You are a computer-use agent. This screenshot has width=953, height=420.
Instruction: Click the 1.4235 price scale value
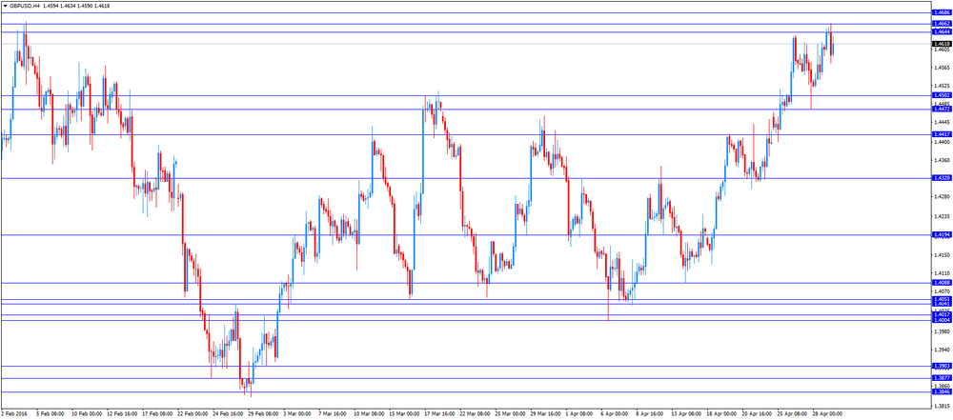tap(943, 216)
